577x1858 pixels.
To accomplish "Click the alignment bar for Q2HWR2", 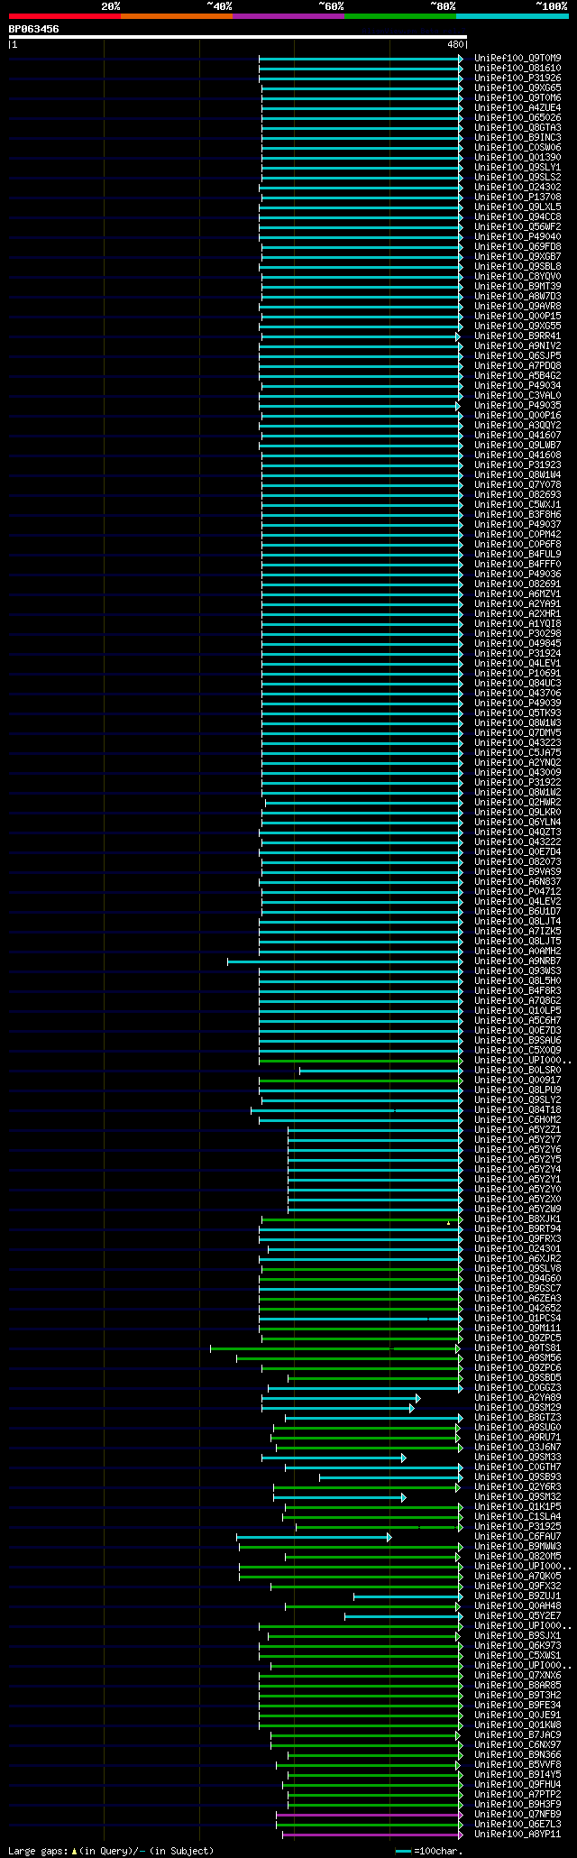I will (363, 803).
